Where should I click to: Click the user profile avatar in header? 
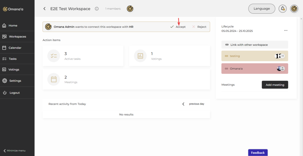[294, 9]
